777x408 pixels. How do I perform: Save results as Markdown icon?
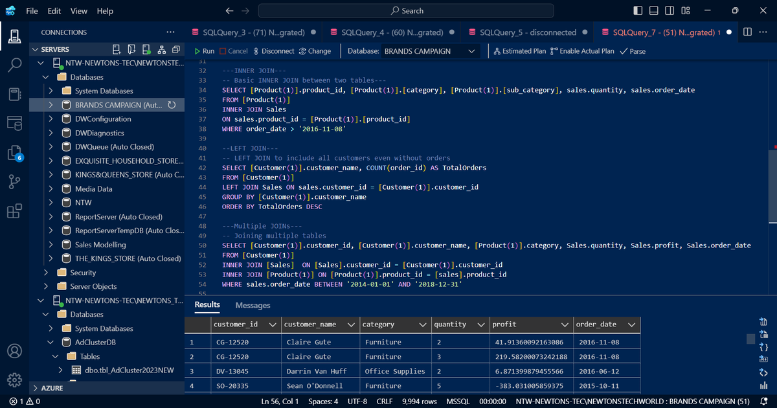coord(763,359)
